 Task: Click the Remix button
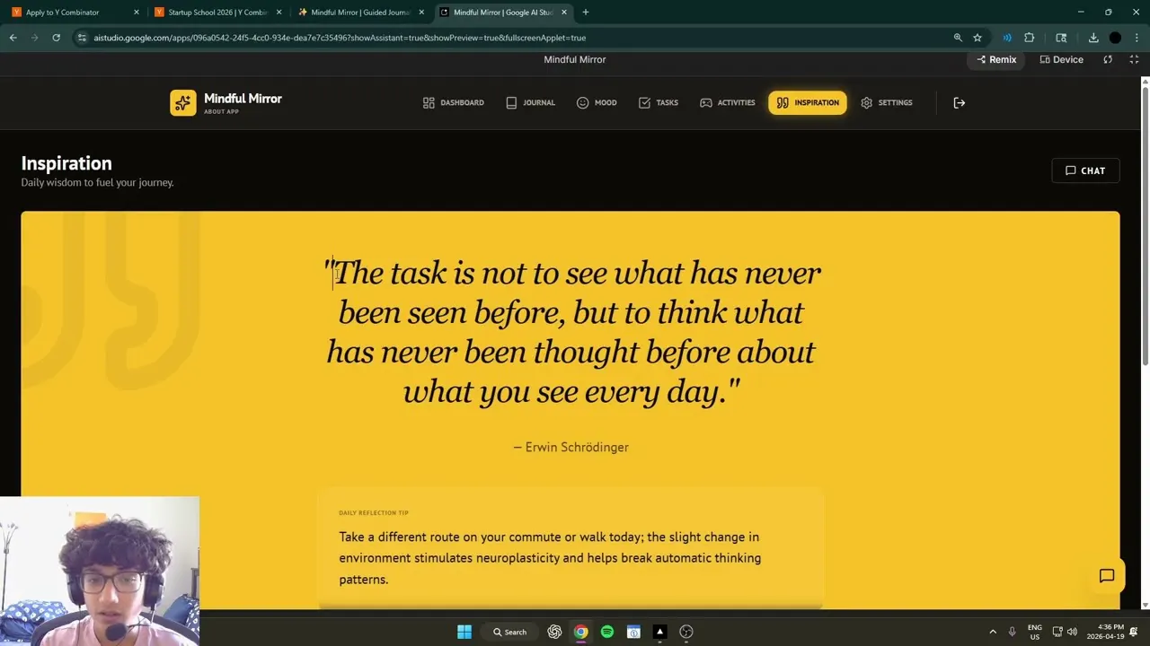click(x=996, y=59)
